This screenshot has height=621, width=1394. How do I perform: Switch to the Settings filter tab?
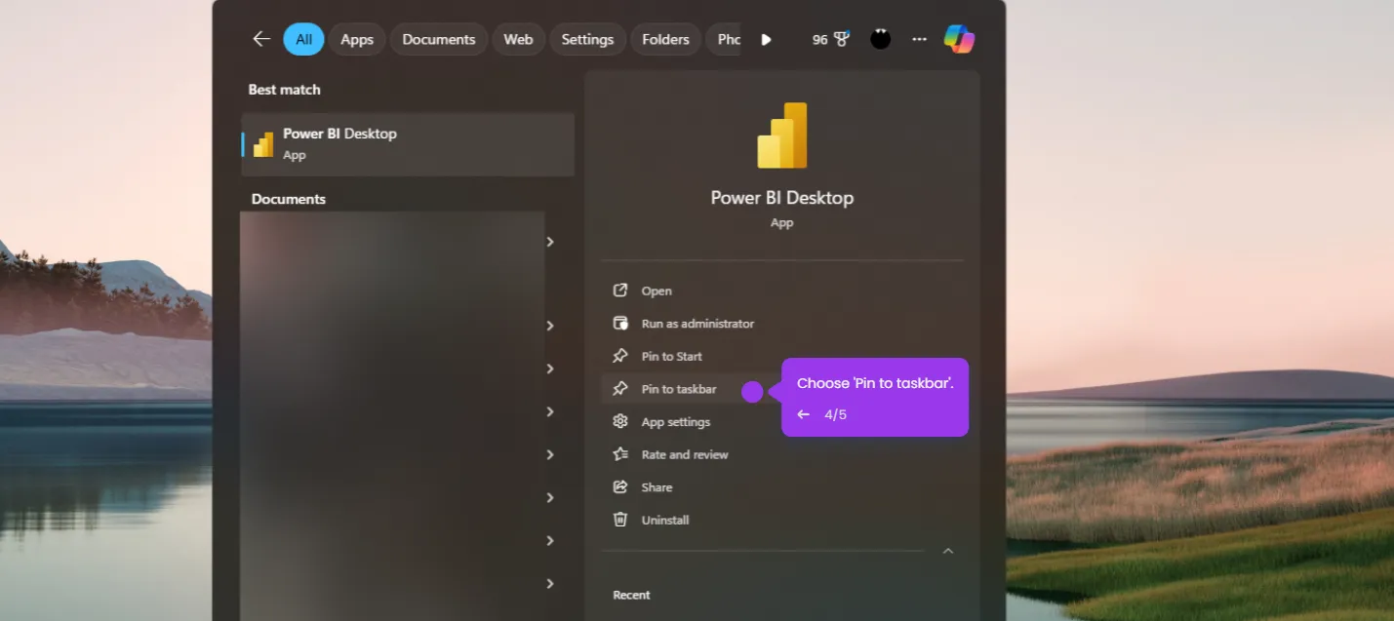(587, 39)
